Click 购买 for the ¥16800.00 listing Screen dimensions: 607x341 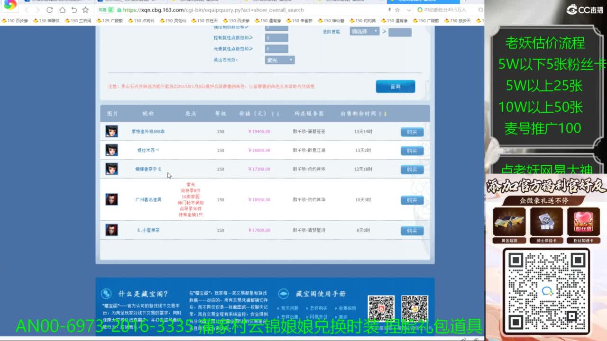pos(412,151)
